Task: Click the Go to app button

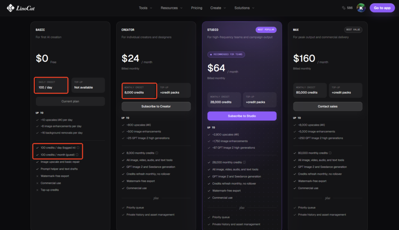Action: pyautogui.click(x=382, y=8)
